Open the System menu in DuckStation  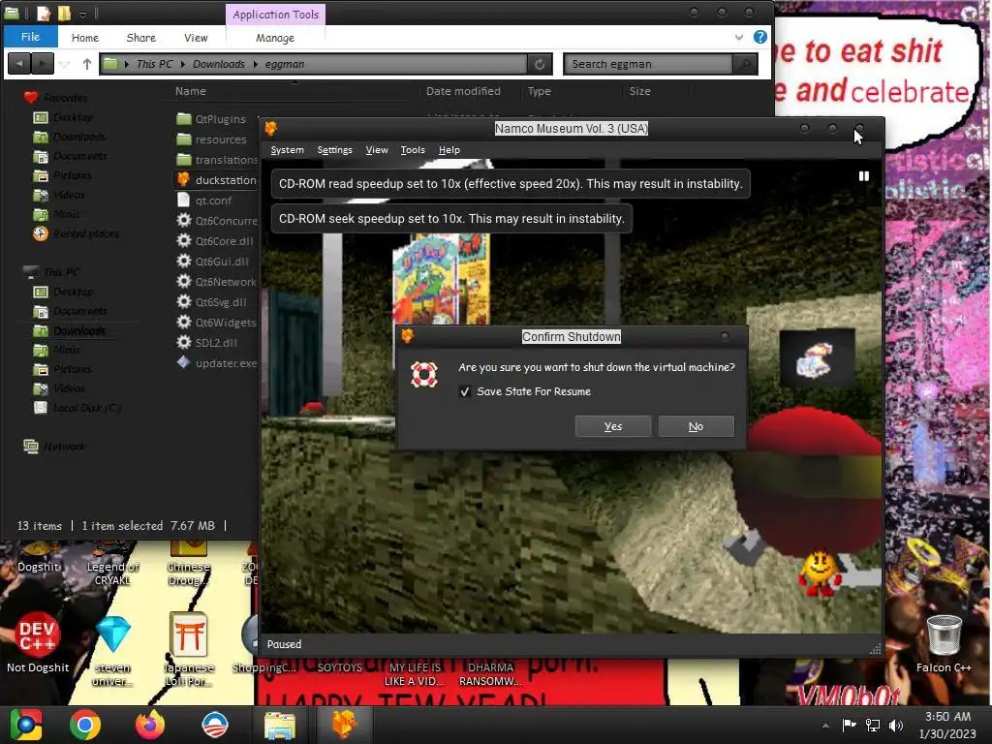287,150
